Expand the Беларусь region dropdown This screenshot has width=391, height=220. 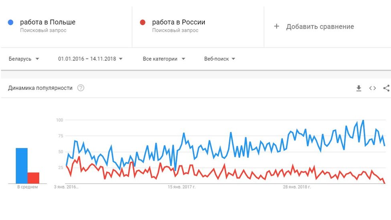24,59
